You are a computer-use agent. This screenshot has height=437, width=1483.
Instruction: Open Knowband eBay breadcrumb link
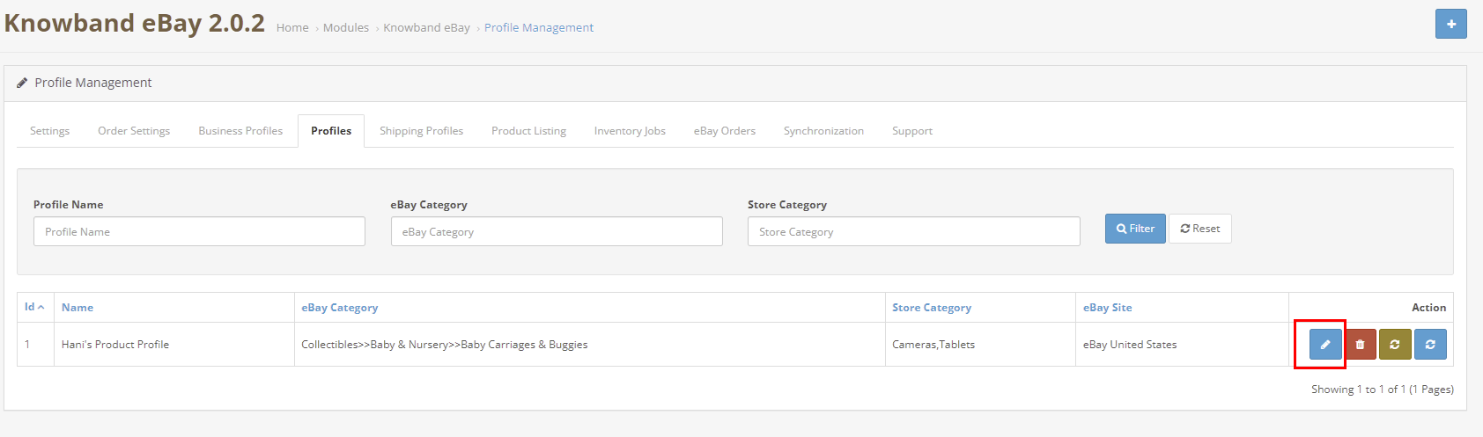pos(426,27)
